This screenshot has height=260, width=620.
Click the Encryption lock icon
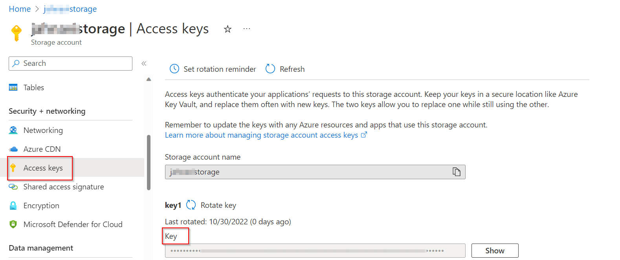[13, 205]
